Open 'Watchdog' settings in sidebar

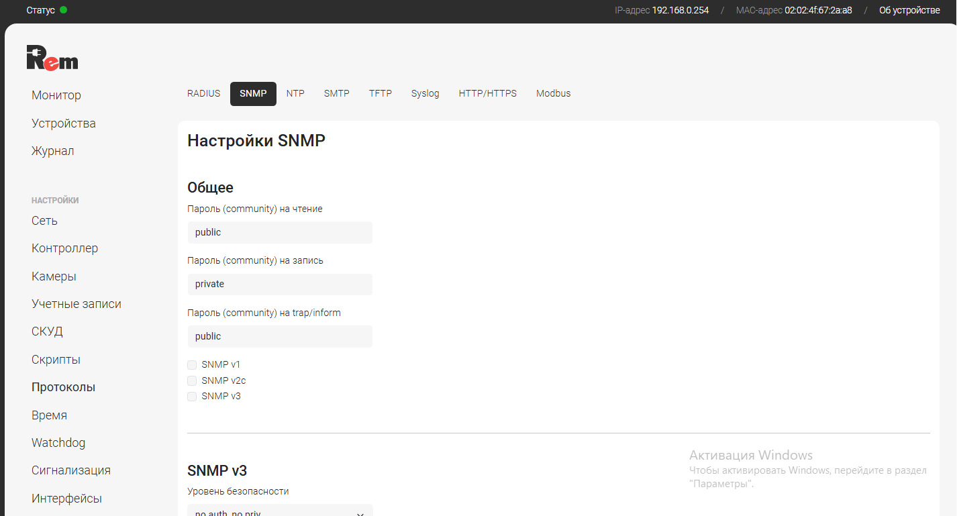click(x=58, y=443)
